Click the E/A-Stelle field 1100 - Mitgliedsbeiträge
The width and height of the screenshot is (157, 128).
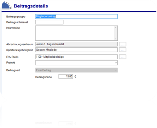click(76, 57)
